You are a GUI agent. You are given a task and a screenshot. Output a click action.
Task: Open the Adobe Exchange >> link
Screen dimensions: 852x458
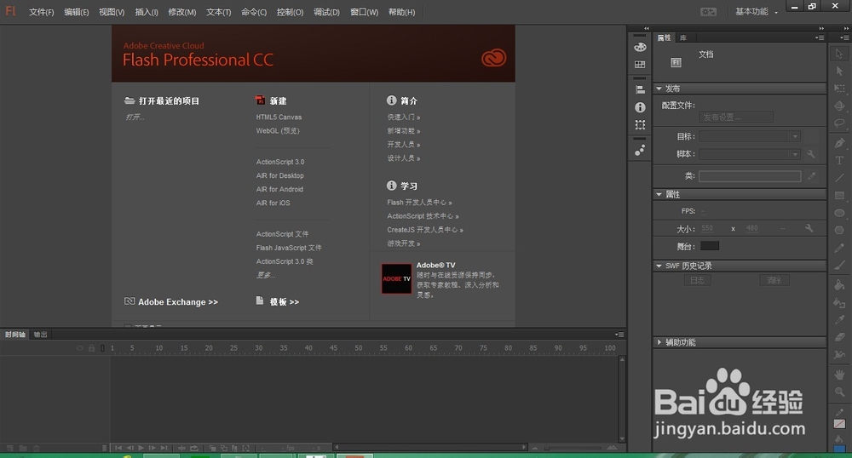pos(178,302)
